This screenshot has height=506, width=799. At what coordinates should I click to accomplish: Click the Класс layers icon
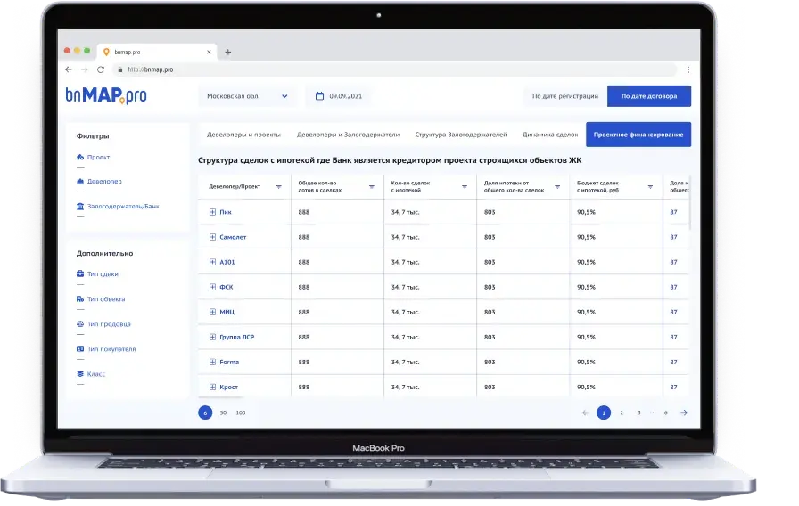tap(80, 373)
